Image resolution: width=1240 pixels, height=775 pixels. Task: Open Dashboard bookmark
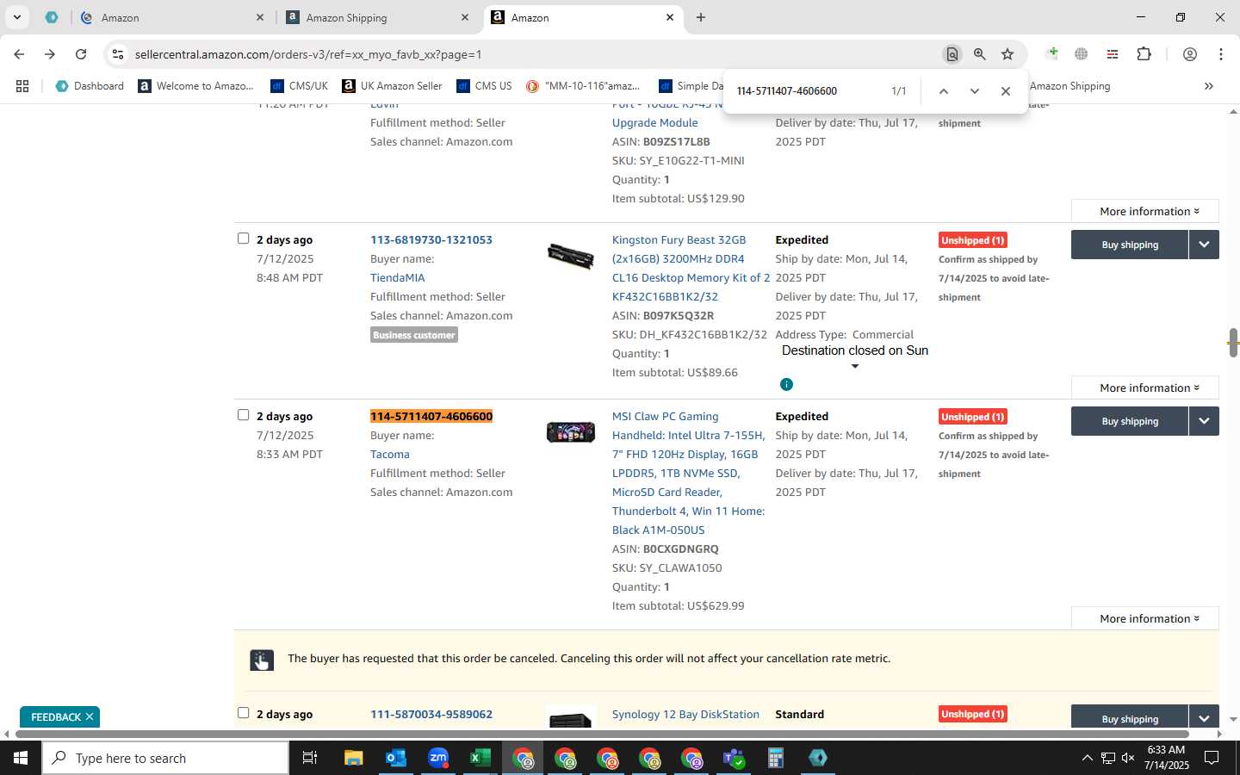pos(90,86)
